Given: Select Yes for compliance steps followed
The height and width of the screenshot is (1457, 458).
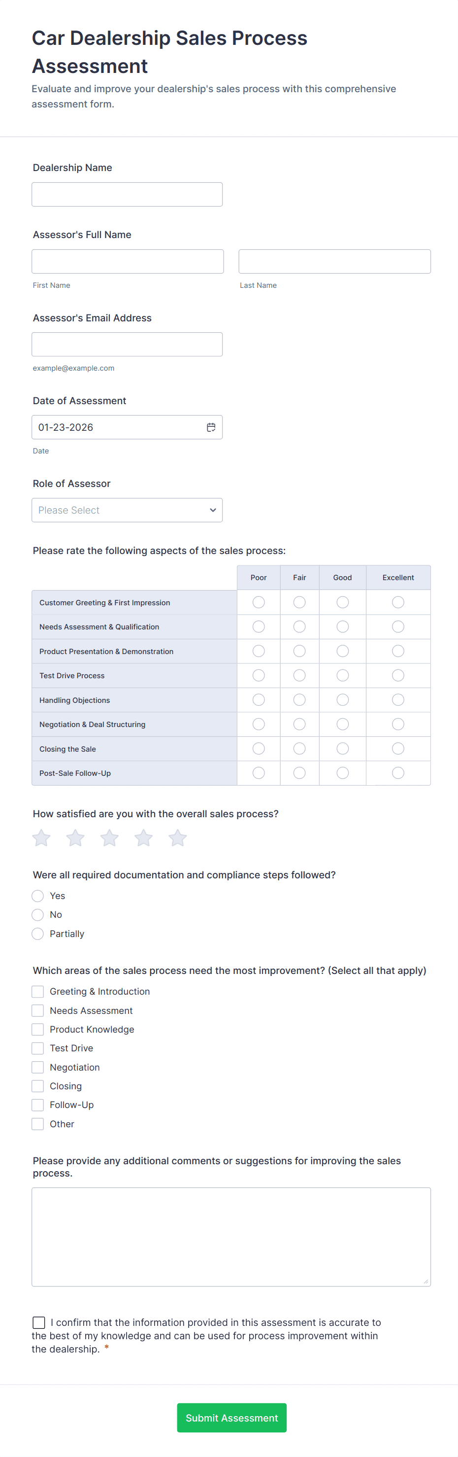Looking at the screenshot, I should coord(38,896).
